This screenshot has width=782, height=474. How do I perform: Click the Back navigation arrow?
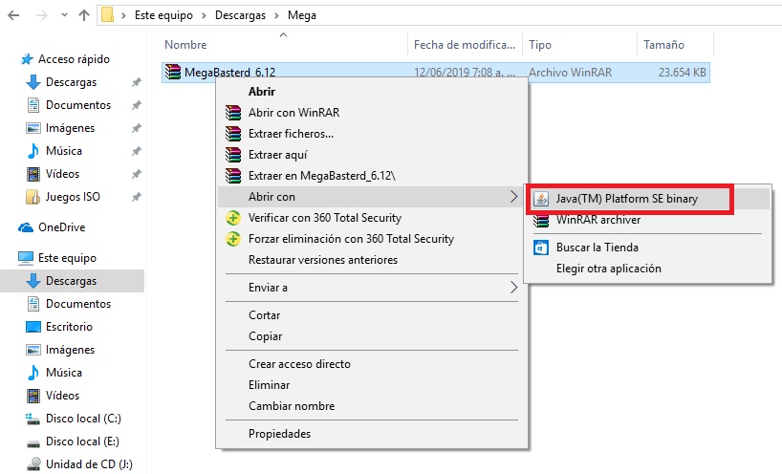click(14, 15)
